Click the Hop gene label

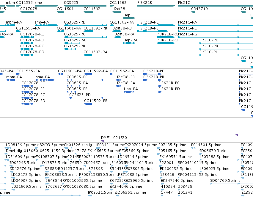point(127,15)
